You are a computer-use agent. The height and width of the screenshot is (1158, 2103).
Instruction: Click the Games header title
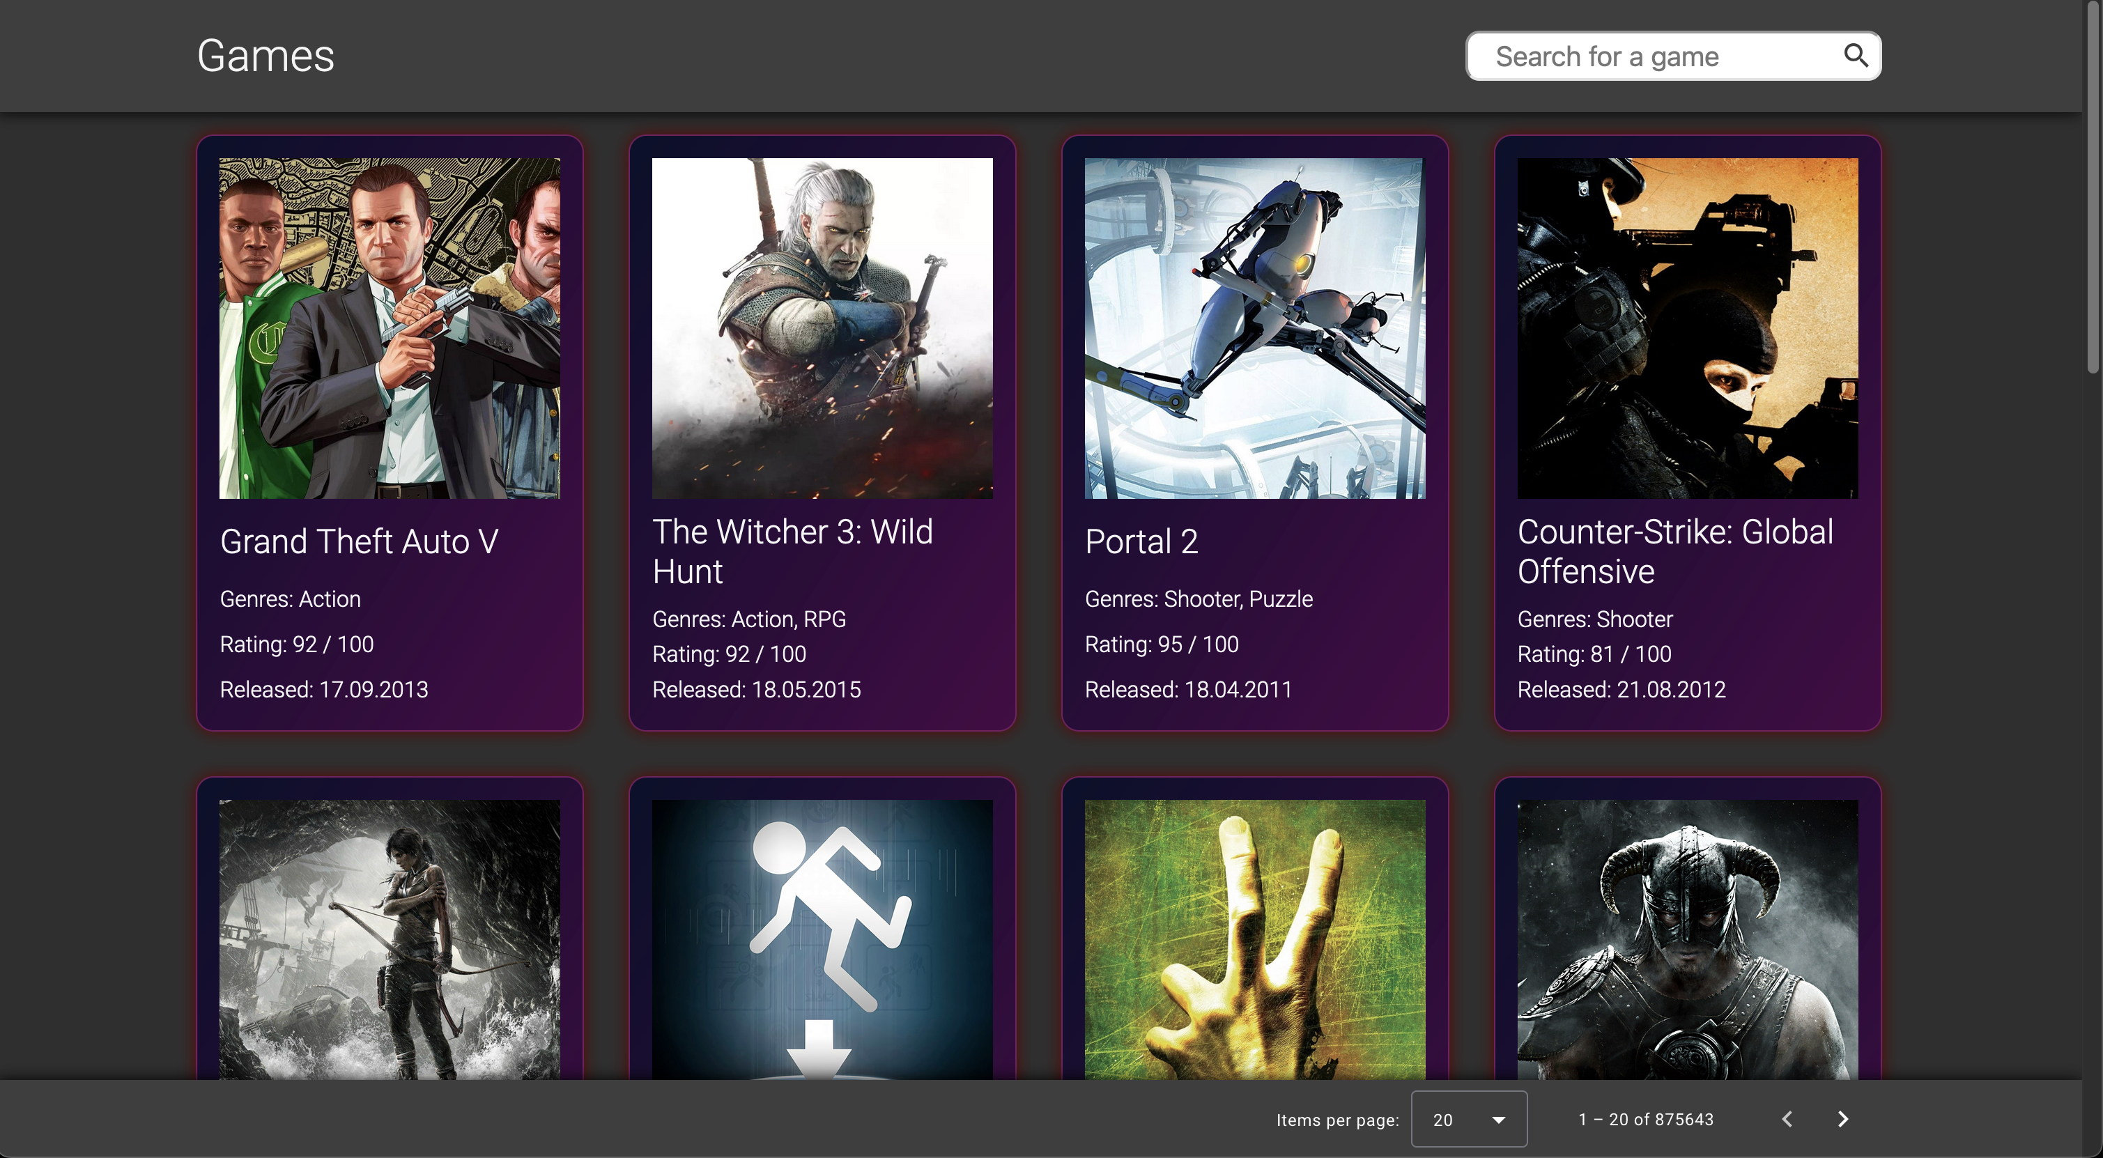tap(265, 56)
